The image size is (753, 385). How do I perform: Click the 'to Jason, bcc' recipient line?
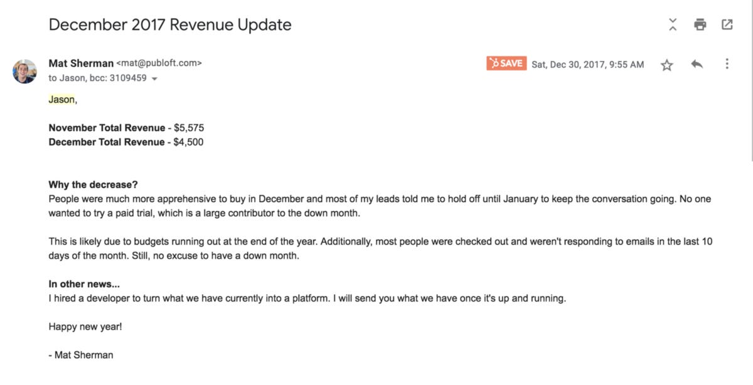click(x=97, y=78)
